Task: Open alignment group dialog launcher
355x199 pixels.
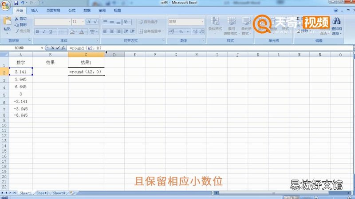Action: tap(164, 40)
